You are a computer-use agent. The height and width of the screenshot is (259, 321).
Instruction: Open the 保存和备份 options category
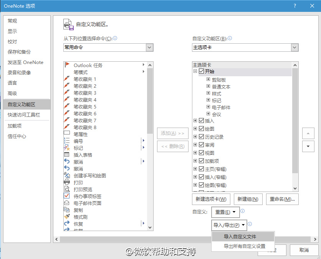tap(27, 52)
